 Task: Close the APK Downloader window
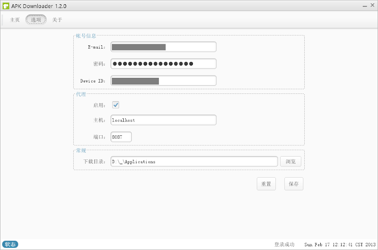point(372,5)
